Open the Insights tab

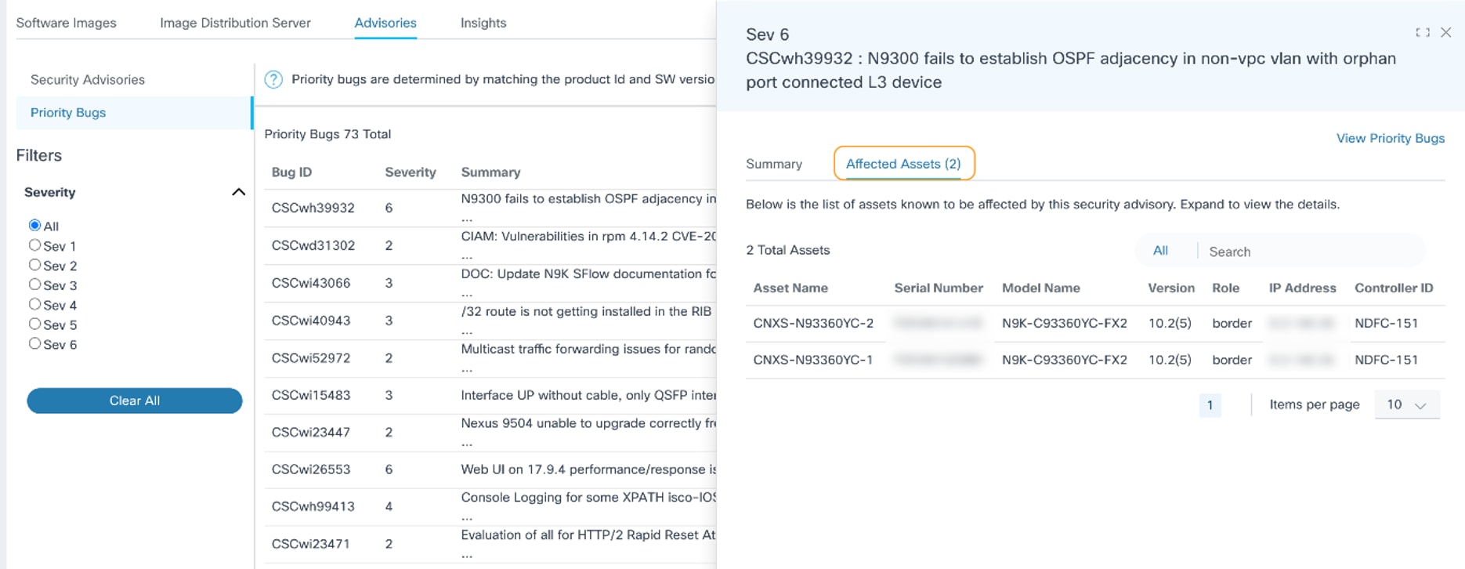point(483,23)
